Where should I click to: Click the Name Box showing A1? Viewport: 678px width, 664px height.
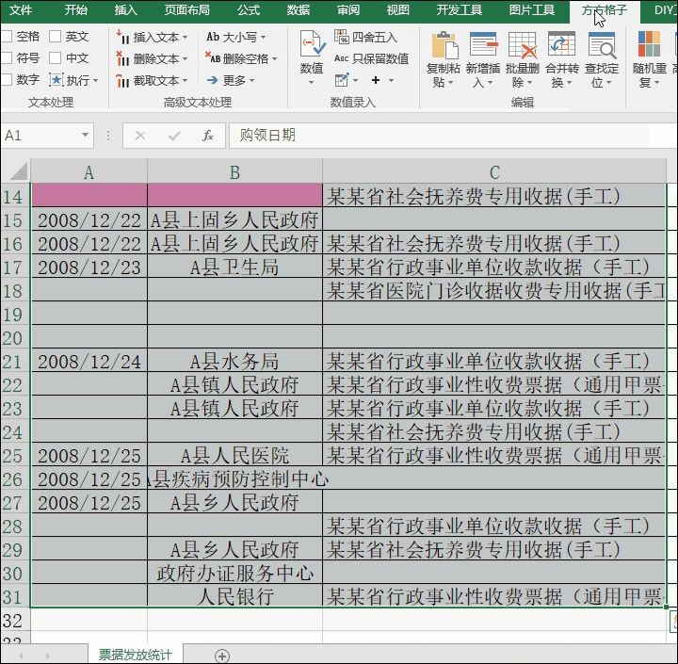pos(41,136)
